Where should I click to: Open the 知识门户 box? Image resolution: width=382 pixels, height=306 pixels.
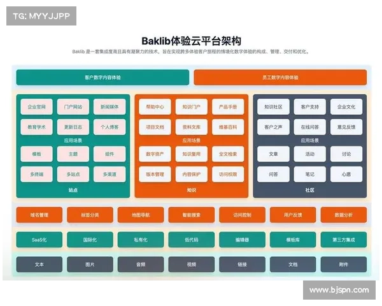[192, 106]
